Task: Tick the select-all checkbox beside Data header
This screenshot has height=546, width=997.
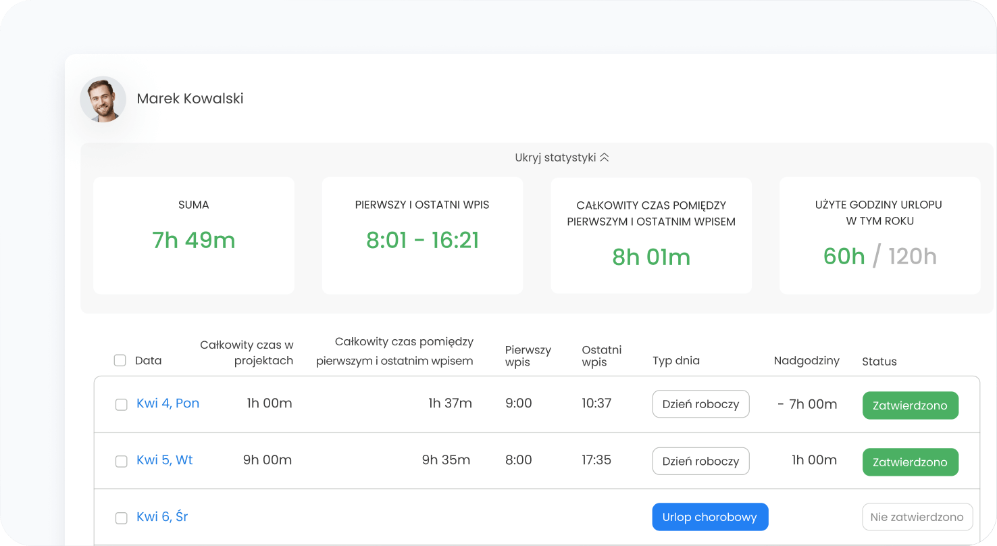Action: click(120, 360)
